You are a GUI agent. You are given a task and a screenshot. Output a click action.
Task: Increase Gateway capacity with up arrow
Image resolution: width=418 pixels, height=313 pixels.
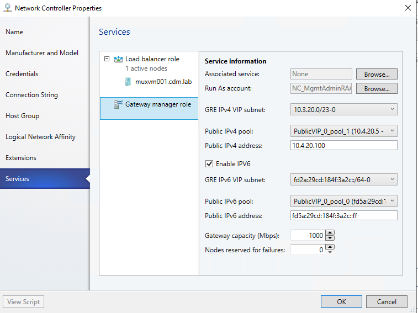pyautogui.click(x=330, y=232)
